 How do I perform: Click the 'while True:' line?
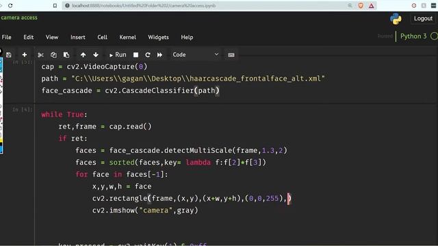click(64, 115)
